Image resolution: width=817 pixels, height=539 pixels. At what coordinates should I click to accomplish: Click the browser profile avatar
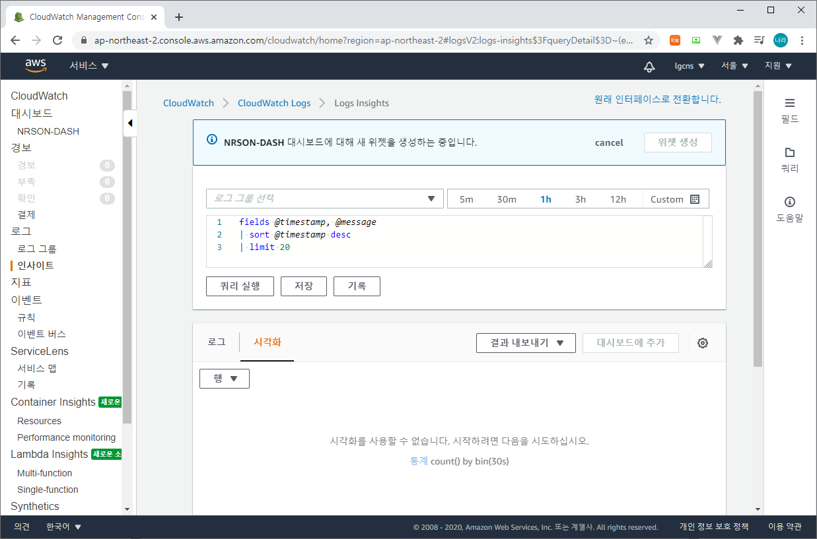pos(781,40)
